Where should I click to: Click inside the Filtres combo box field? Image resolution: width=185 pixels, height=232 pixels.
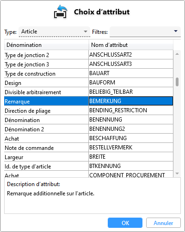click(145, 32)
